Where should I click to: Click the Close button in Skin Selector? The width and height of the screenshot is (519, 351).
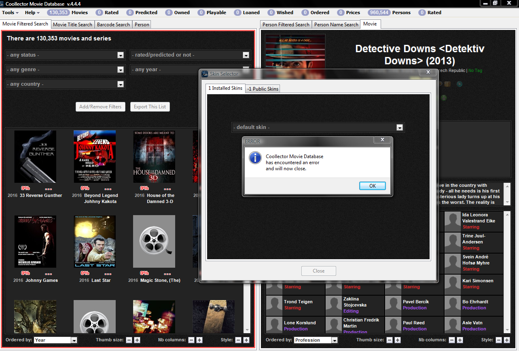click(318, 271)
